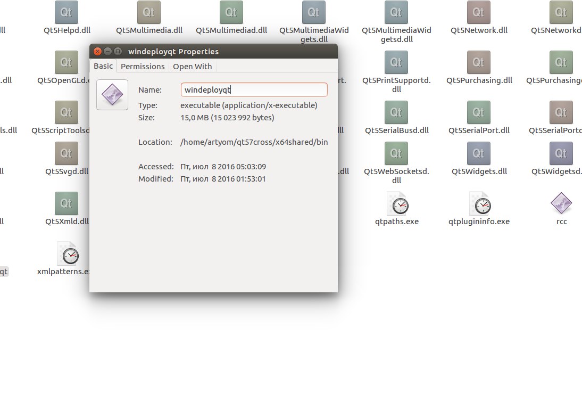The height and width of the screenshot is (402, 582).
Task: Click the Qt5SerialBusd.dll file name label
Action: pyautogui.click(x=396, y=130)
